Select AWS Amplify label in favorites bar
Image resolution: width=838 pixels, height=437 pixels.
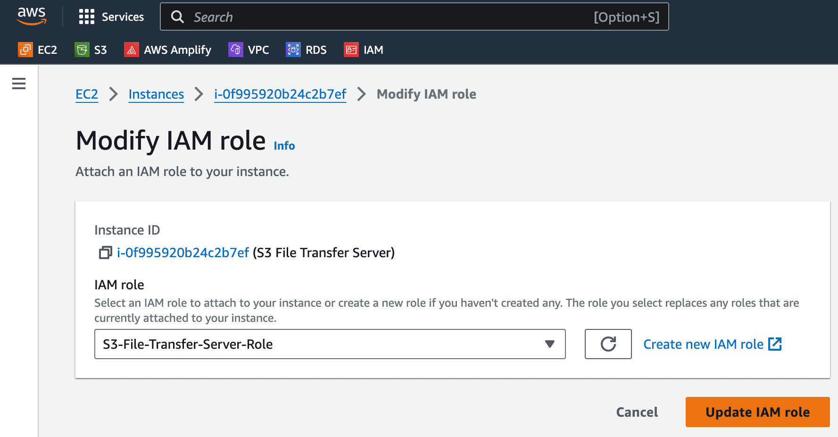(x=177, y=50)
